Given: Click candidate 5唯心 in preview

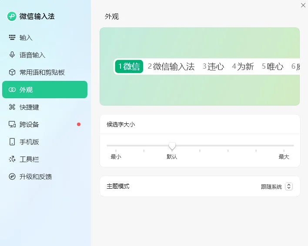Looking at the screenshot, I should (273, 66).
